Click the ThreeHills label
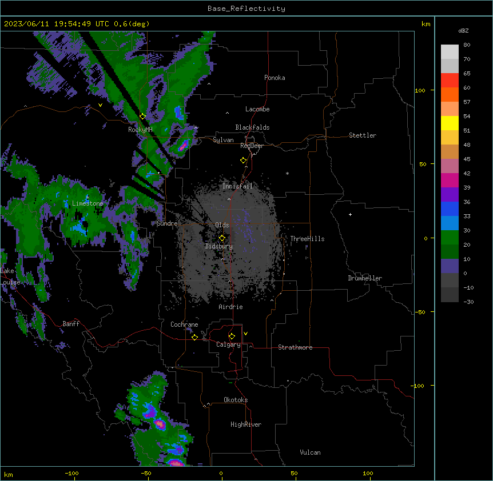The width and height of the screenshot is (493, 481). click(307, 239)
